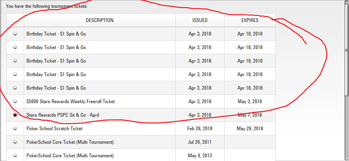Sort by the DESCRIPTION column header
Image resolution: width=349 pixels, height=161 pixels.
100,20
